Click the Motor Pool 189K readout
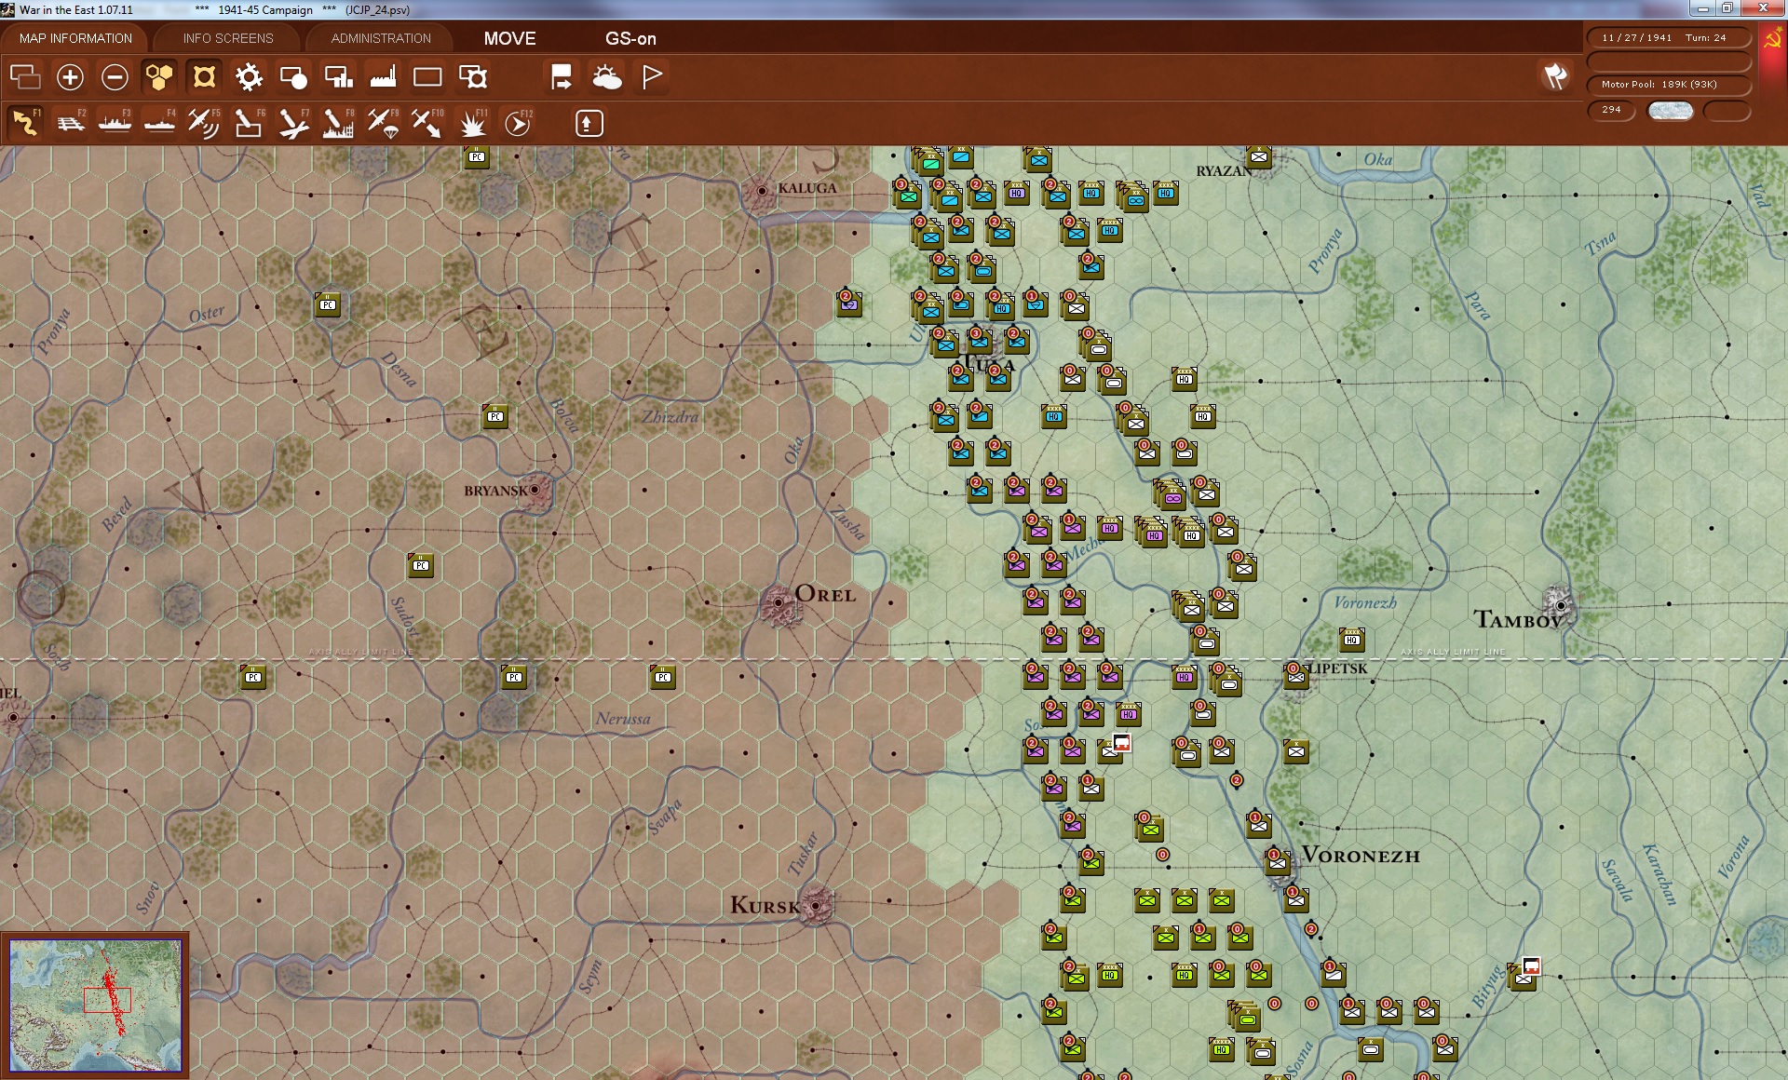The height and width of the screenshot is (1080, 1788). click(1668, 85)
